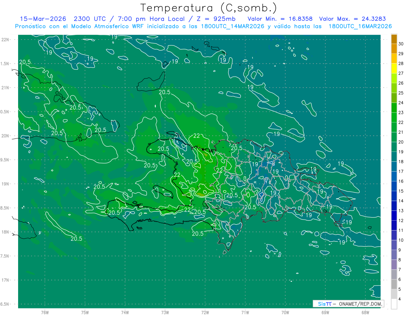Viewport: 410px width, 317px height.
Task: Click the "Sisπ – ONAMET/REP.DOM." credit box
Action: 348,304
